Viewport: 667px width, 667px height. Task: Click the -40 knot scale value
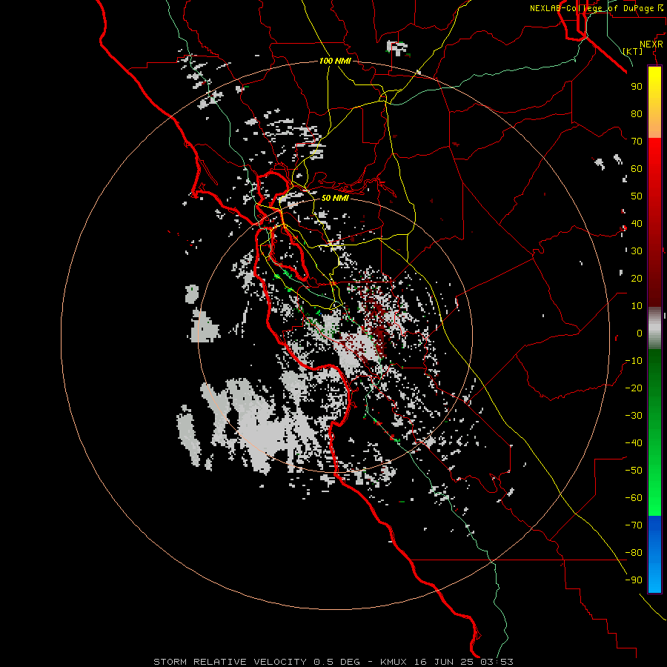[x=634, y=443]
